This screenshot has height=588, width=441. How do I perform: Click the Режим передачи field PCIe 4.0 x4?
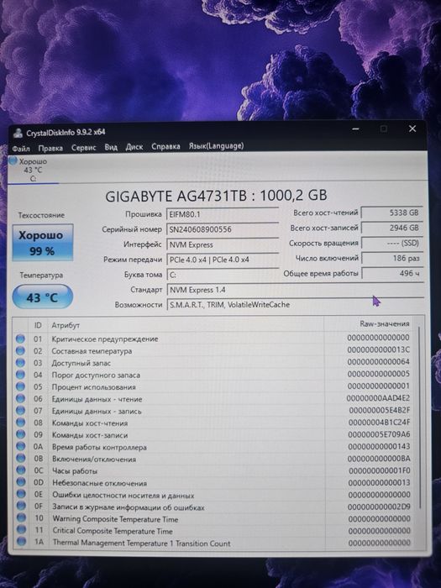(223, 260)
